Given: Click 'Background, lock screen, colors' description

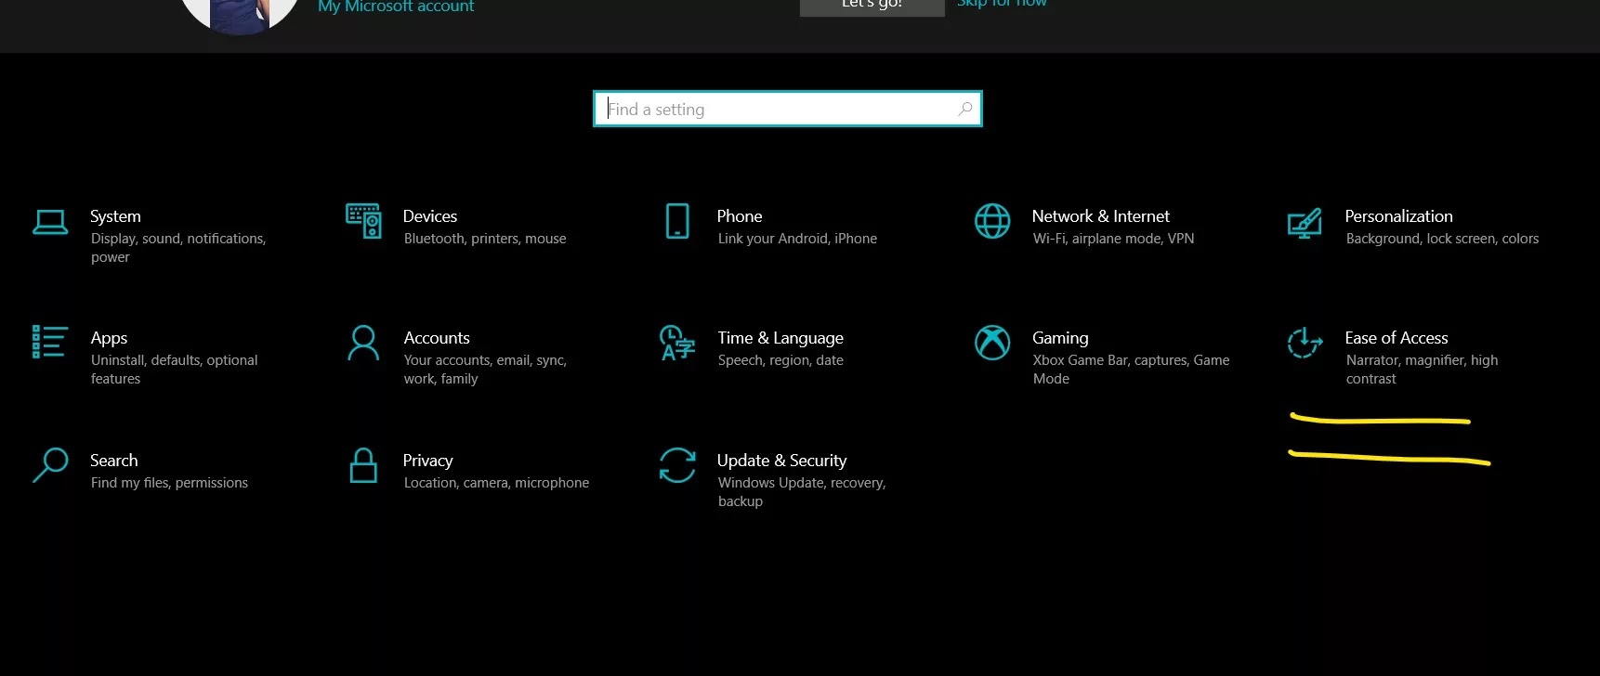Looking at the screenshot, I should click(1442, 239).
